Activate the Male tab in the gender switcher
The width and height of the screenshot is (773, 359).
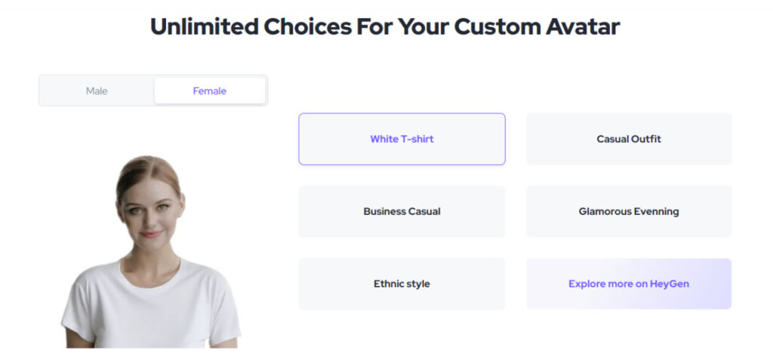[97, 91]
